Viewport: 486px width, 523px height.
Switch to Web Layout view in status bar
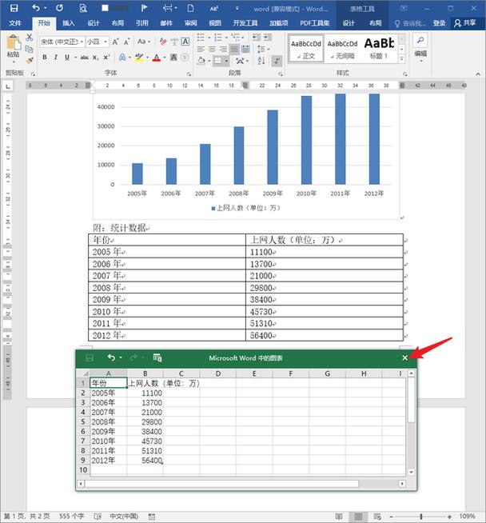tap(377, 517)
